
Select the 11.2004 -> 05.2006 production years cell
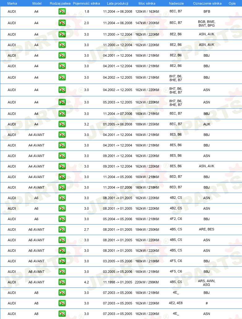pyautogui.click(x=118, y=177)
